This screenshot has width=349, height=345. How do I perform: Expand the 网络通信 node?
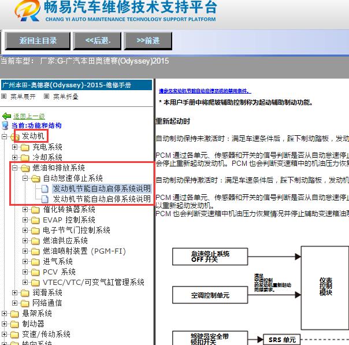14,303
